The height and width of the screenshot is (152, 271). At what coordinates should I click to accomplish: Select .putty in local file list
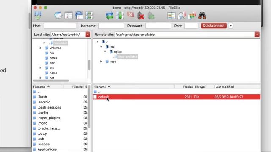pos(42,134)
